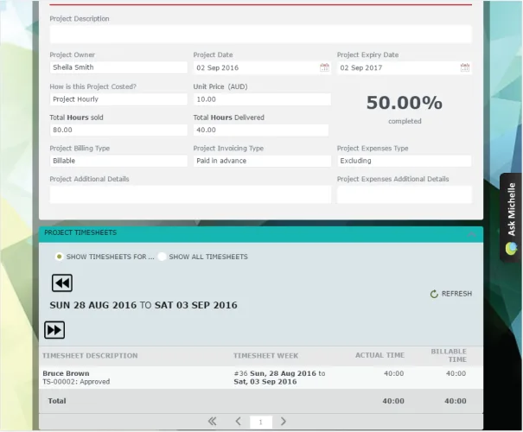523x432 pixels.
Task: Click the Project Description field
Action: coord(260,34)
